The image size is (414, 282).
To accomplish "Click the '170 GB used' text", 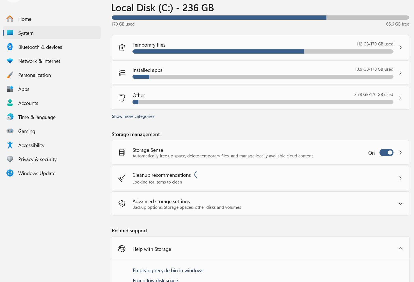I will pyautogui.click(x=123, y=24).
